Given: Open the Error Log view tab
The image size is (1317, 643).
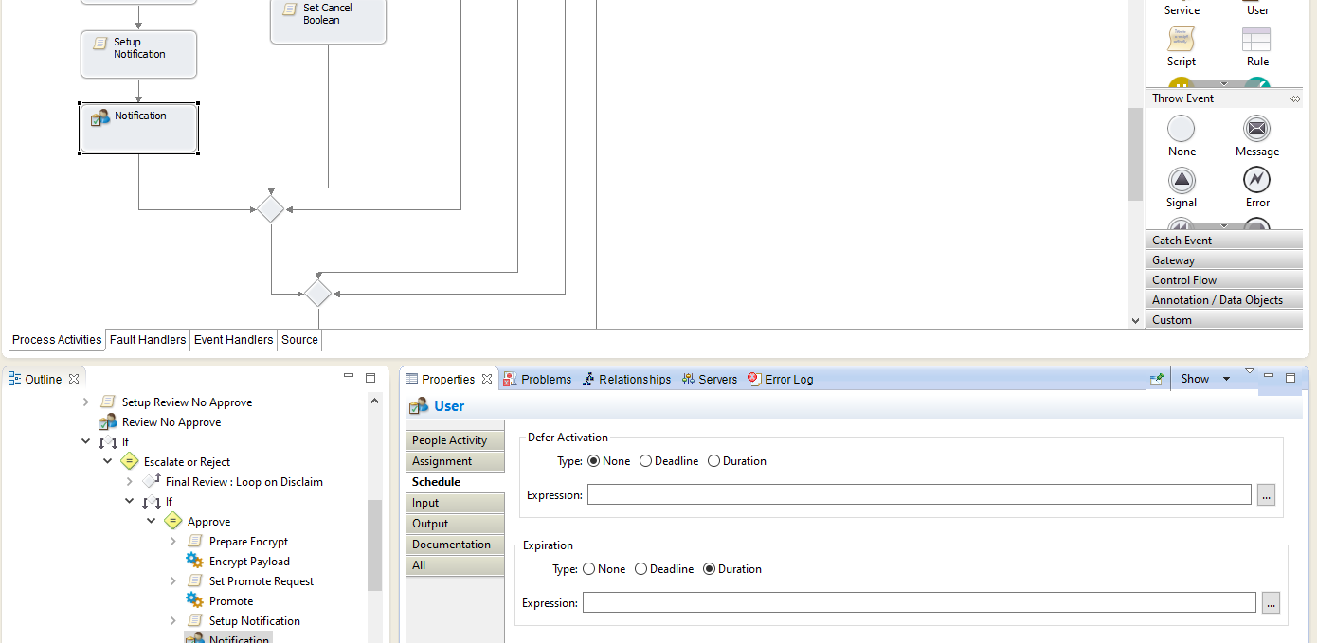Looking at the screenshot, I should pos(781,379).
